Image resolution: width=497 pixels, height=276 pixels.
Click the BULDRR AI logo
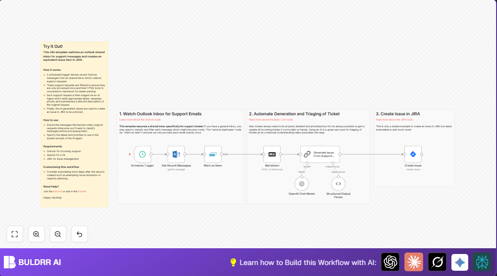pyautogui.click(x=32, y=262)
